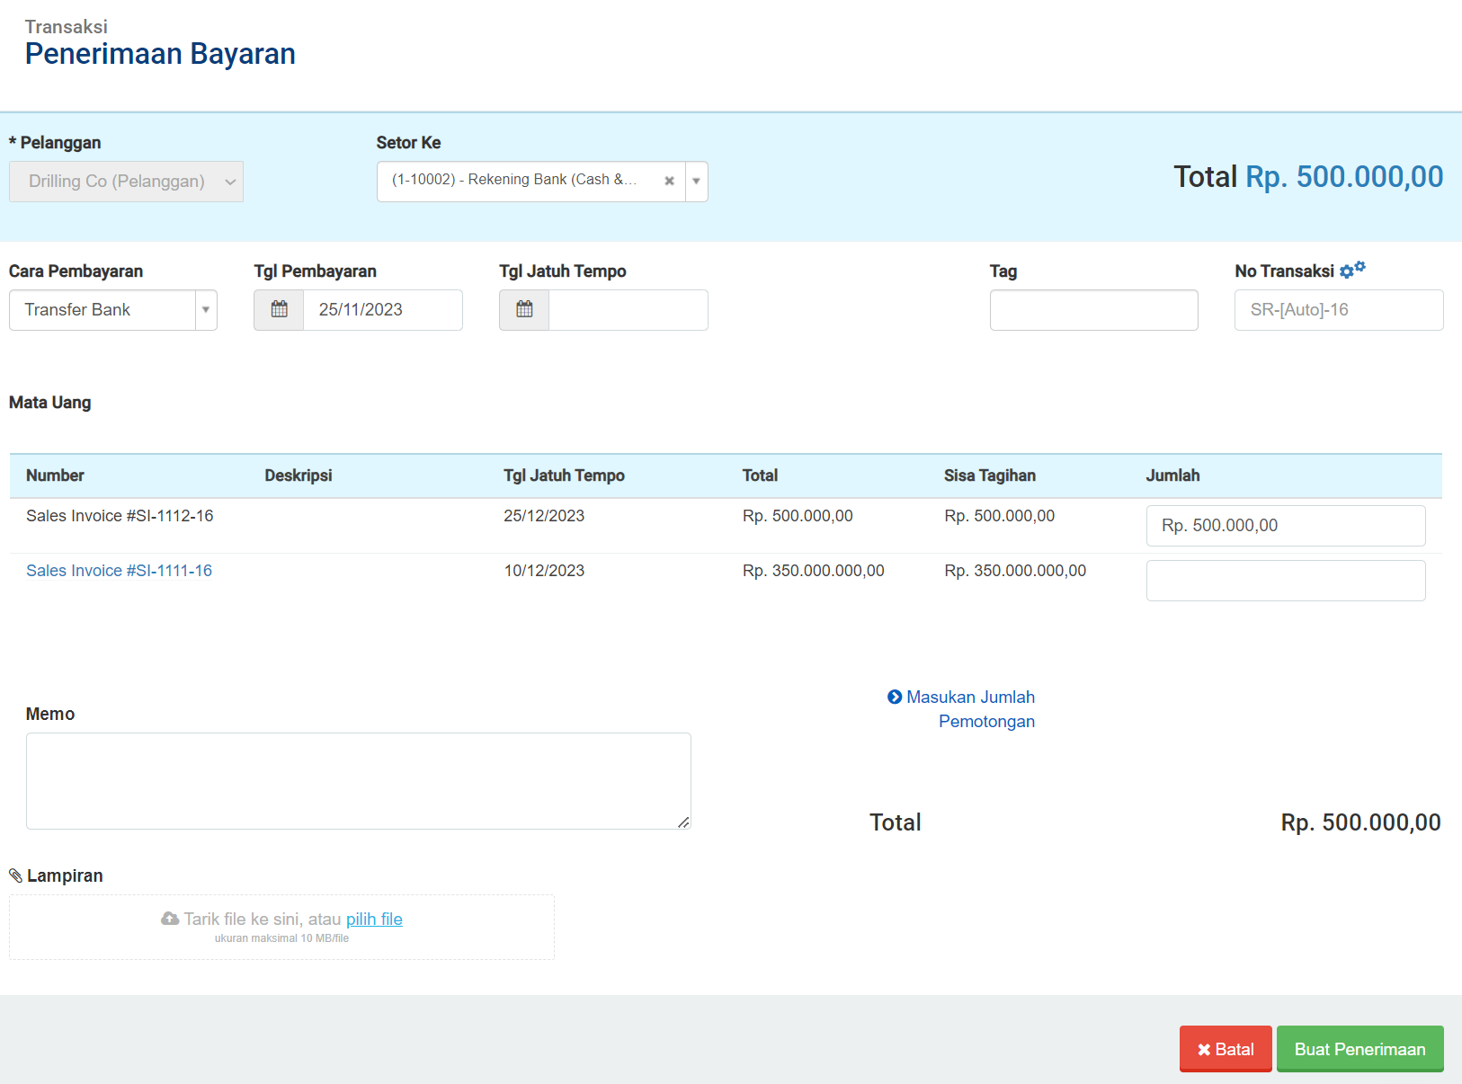Viewport: 1462px width, 1084px height.
Task: Click the Jumlah field showing Rp. 500.000,00
Action: [1285, 526]
